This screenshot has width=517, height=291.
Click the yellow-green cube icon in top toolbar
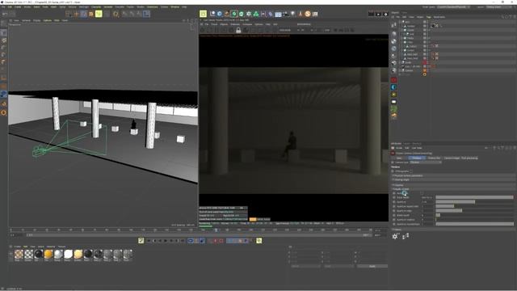[203, 14]
